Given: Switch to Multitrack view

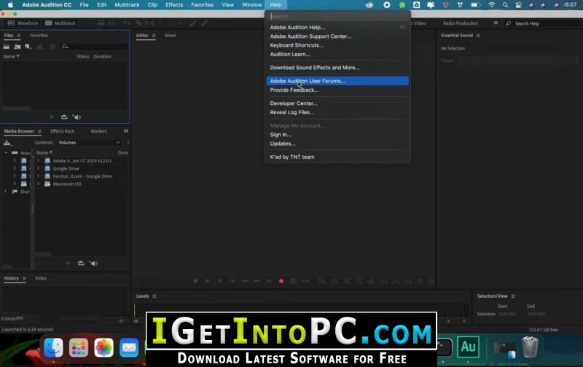Looking at the screenshot, I should [x=60, y=23].
